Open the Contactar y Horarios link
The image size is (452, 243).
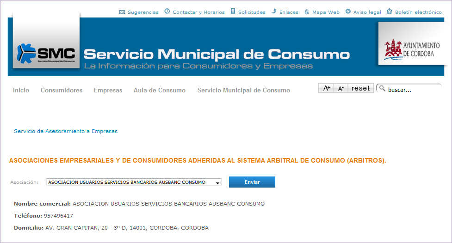(x=198, y=12)
